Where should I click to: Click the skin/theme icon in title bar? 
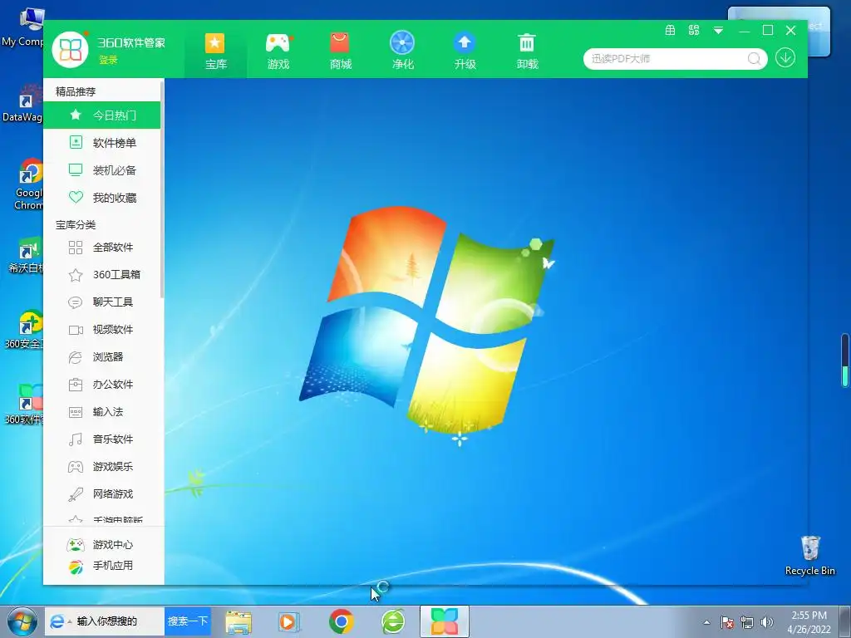694,31
